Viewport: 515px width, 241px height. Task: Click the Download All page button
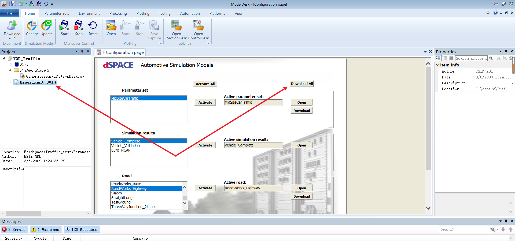[x=302, y=84]
